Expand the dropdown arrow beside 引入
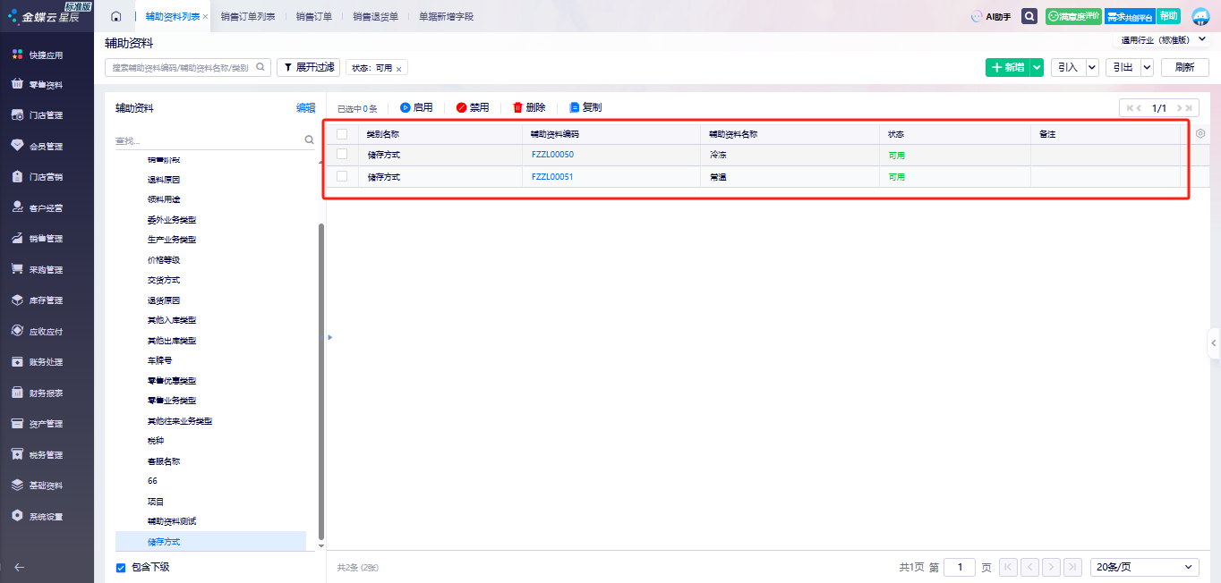1221x583 pixels. 1092,67
